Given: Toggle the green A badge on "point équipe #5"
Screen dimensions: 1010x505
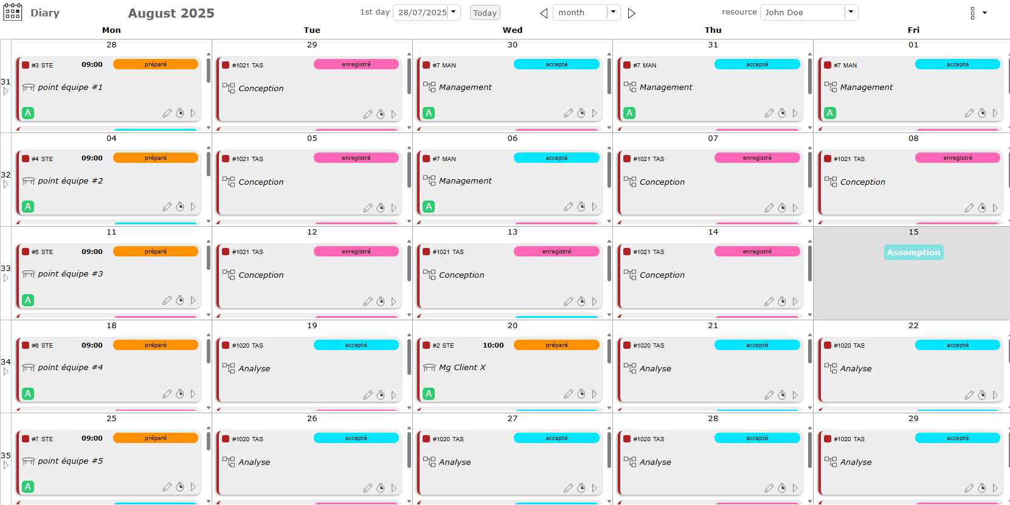Looking at the screenshot, I should (x=28, y=487).
